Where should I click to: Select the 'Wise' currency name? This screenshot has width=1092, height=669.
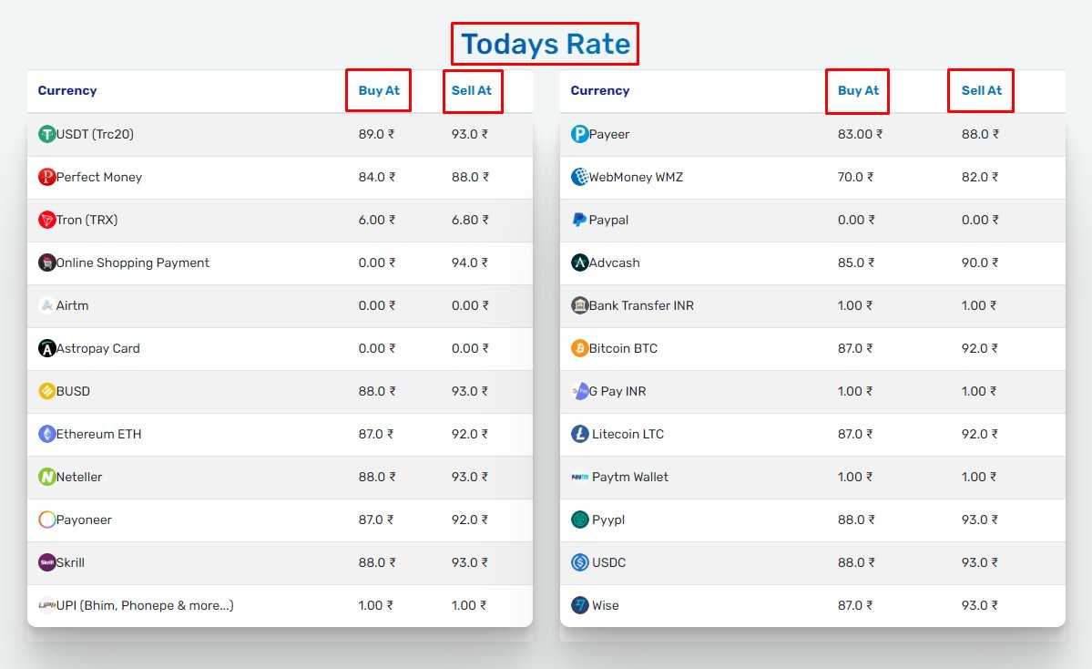pyautogui.click(x=605, y=605)
